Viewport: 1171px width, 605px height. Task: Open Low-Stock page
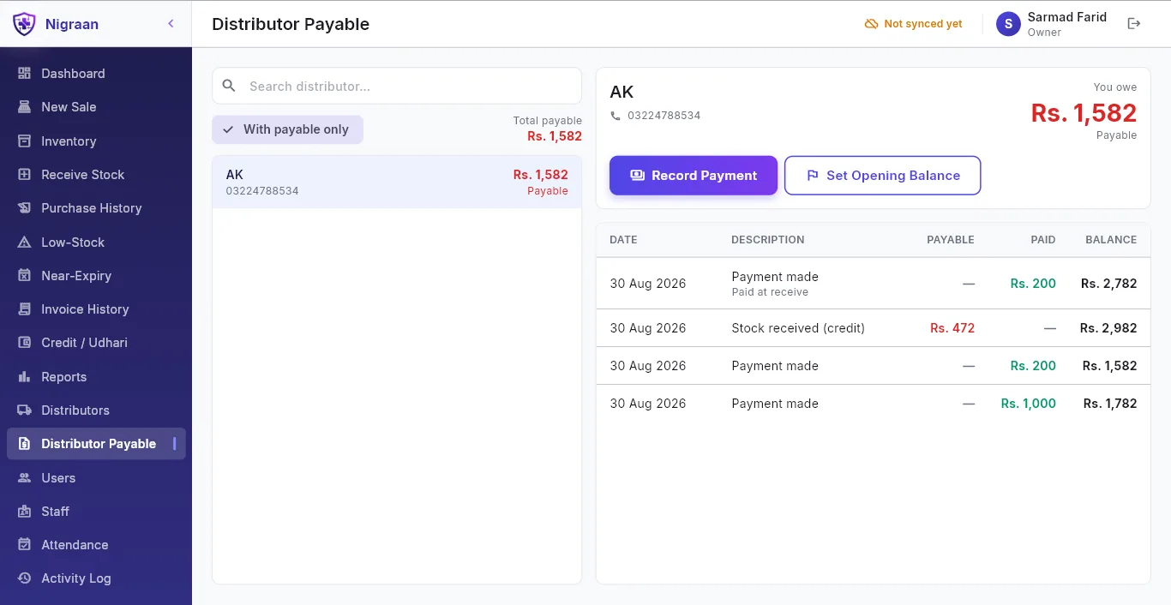point(96,243)
